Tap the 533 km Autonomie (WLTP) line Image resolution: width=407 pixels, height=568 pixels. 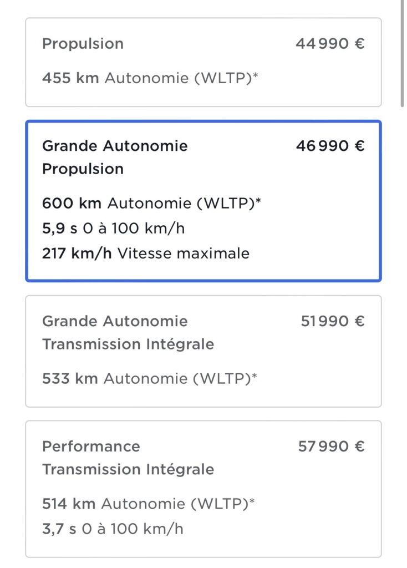(x=150, y=379)
